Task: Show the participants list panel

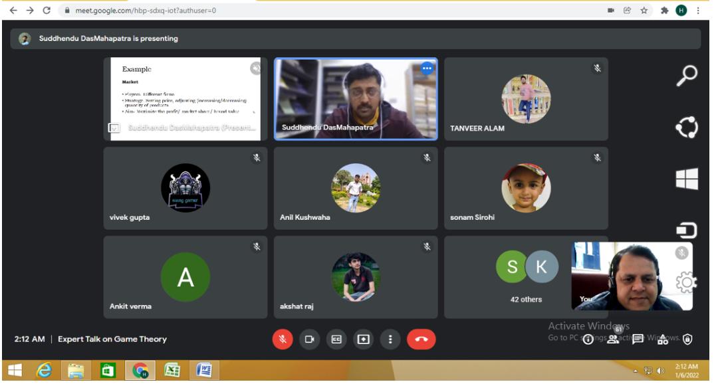Action: click(613, 339)
